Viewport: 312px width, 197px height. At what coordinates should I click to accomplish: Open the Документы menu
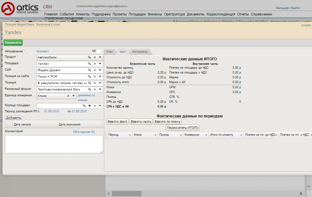click(x=195, y=14)
